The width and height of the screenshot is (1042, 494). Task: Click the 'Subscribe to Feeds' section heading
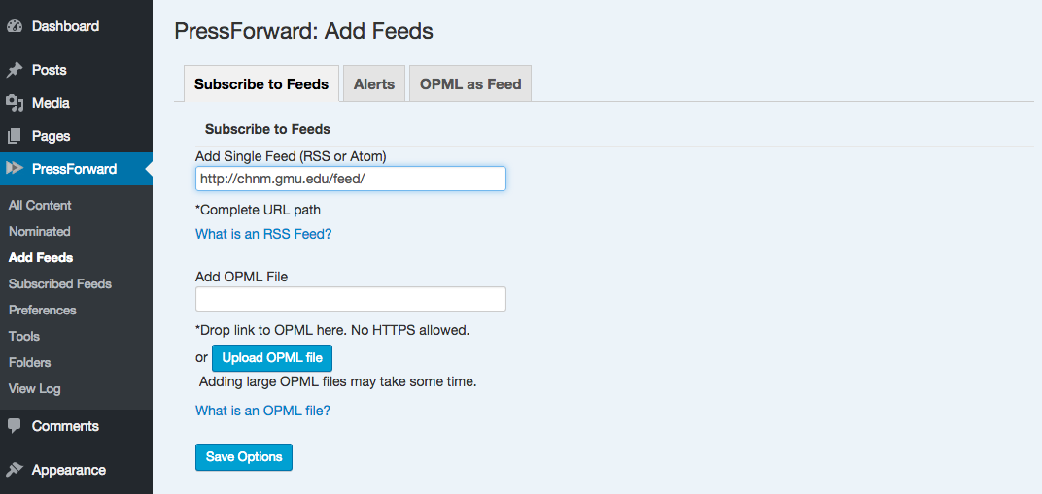pyautogui.click(x=268, y=129)
